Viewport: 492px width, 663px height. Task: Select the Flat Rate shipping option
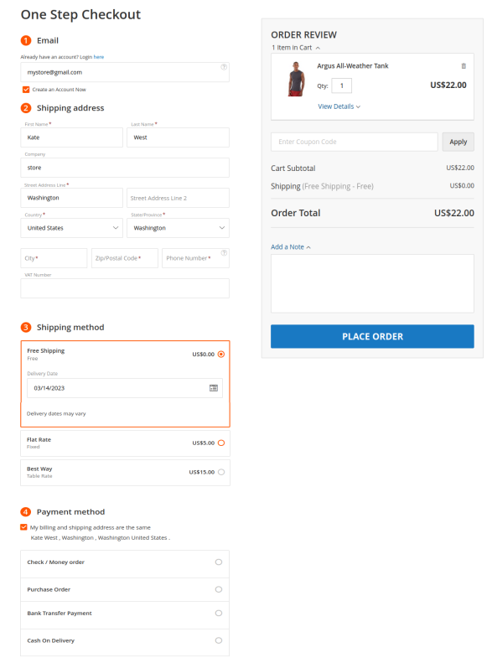[221, 443]
